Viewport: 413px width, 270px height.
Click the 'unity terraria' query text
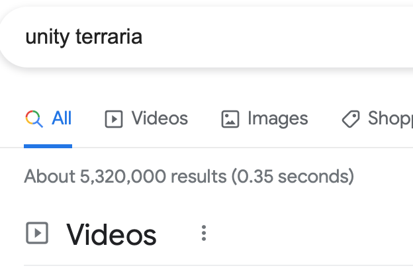click(83, 37)
